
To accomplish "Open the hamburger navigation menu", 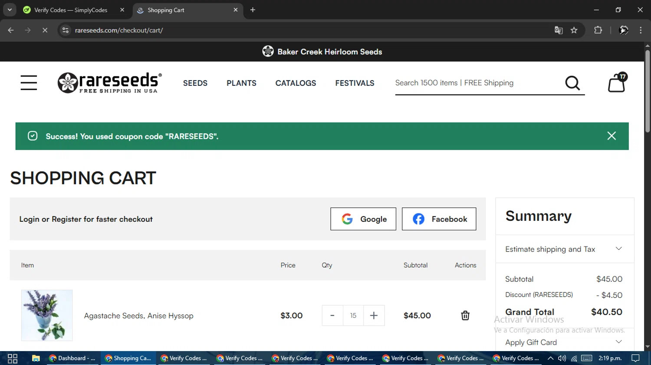I will coord(29,83).
